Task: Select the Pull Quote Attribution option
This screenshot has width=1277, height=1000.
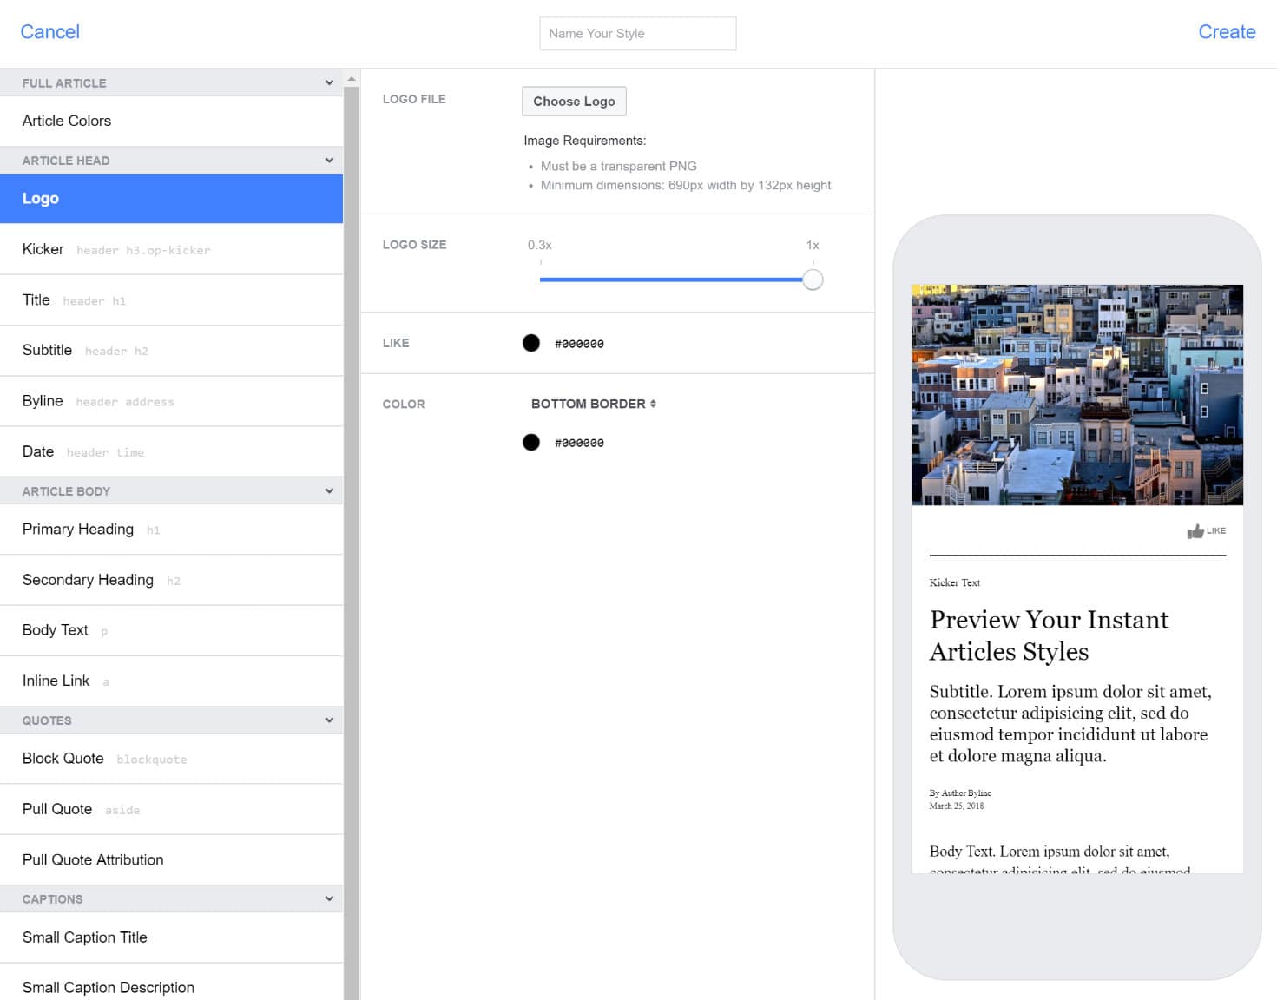Action: 92,859
